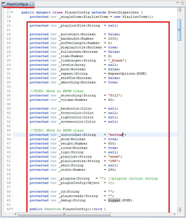Click the _bufferlength:Number variable
The width and height of the screenshot is (186, 218).
point(79,43)
